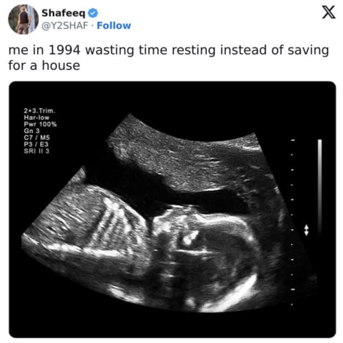
Task: Select the 'C7 / M5' setting text
Action: click(x=37, y=137)
